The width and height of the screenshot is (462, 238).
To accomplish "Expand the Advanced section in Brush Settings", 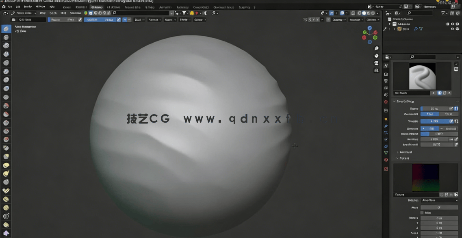I will pyautogui.click(x=405, y=152).
